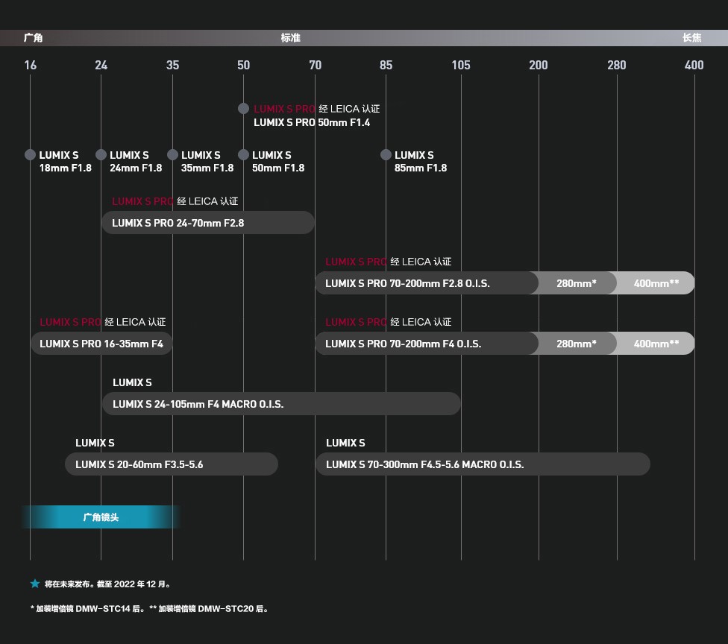728x644 pixels.
Task: Pick the dot next to LUMIX S 35mm F1.8
Action: pyautogui.click(x=173, y=154)
